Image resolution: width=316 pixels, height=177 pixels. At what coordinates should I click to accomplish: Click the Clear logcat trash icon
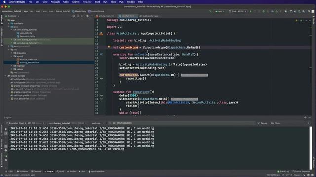tap(6, 129)
